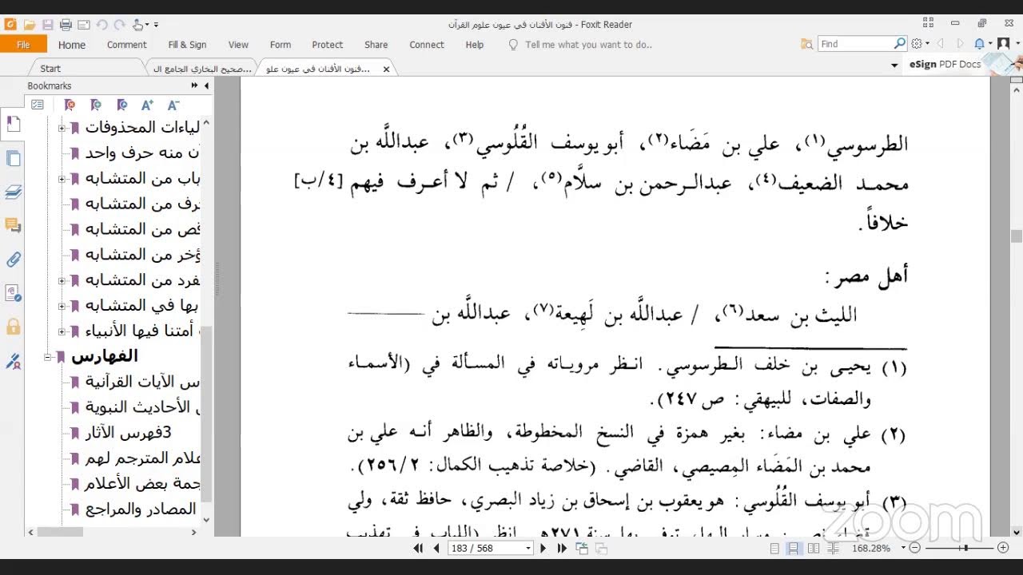Screen dimensions: 1023x575
Task: Print the document via printer icon
Action: click(66, 25)
